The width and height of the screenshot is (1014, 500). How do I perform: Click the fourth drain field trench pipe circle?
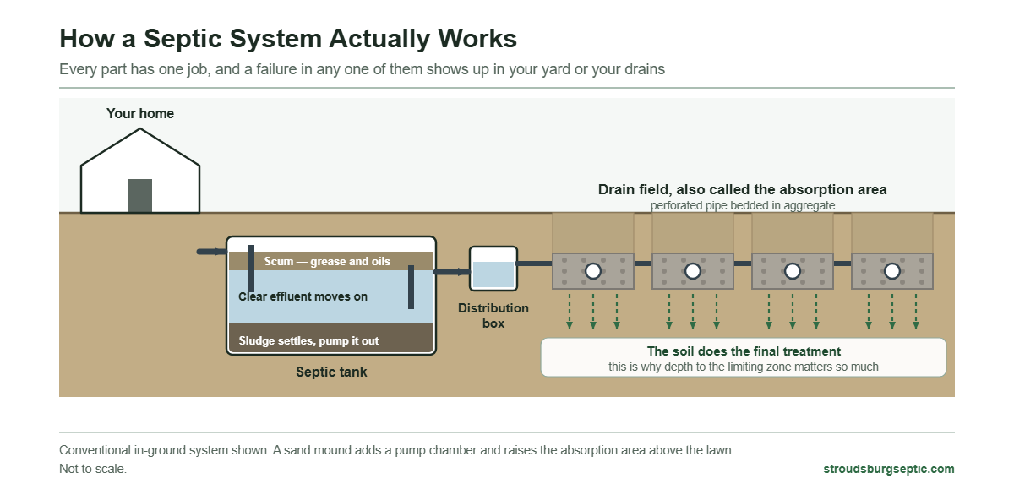coord(892,271)
